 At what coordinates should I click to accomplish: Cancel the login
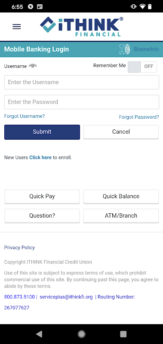(x=121, y=132)
